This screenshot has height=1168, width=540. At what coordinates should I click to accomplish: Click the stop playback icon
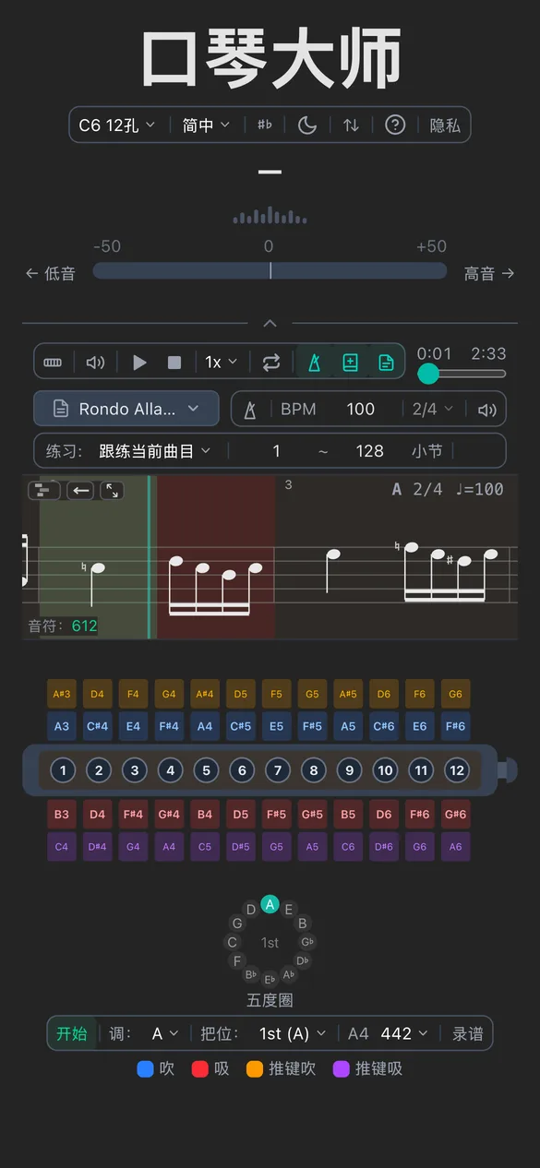(174, 362)
